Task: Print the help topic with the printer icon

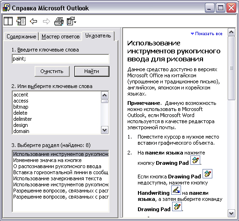Action: click(x=59, y=21)
